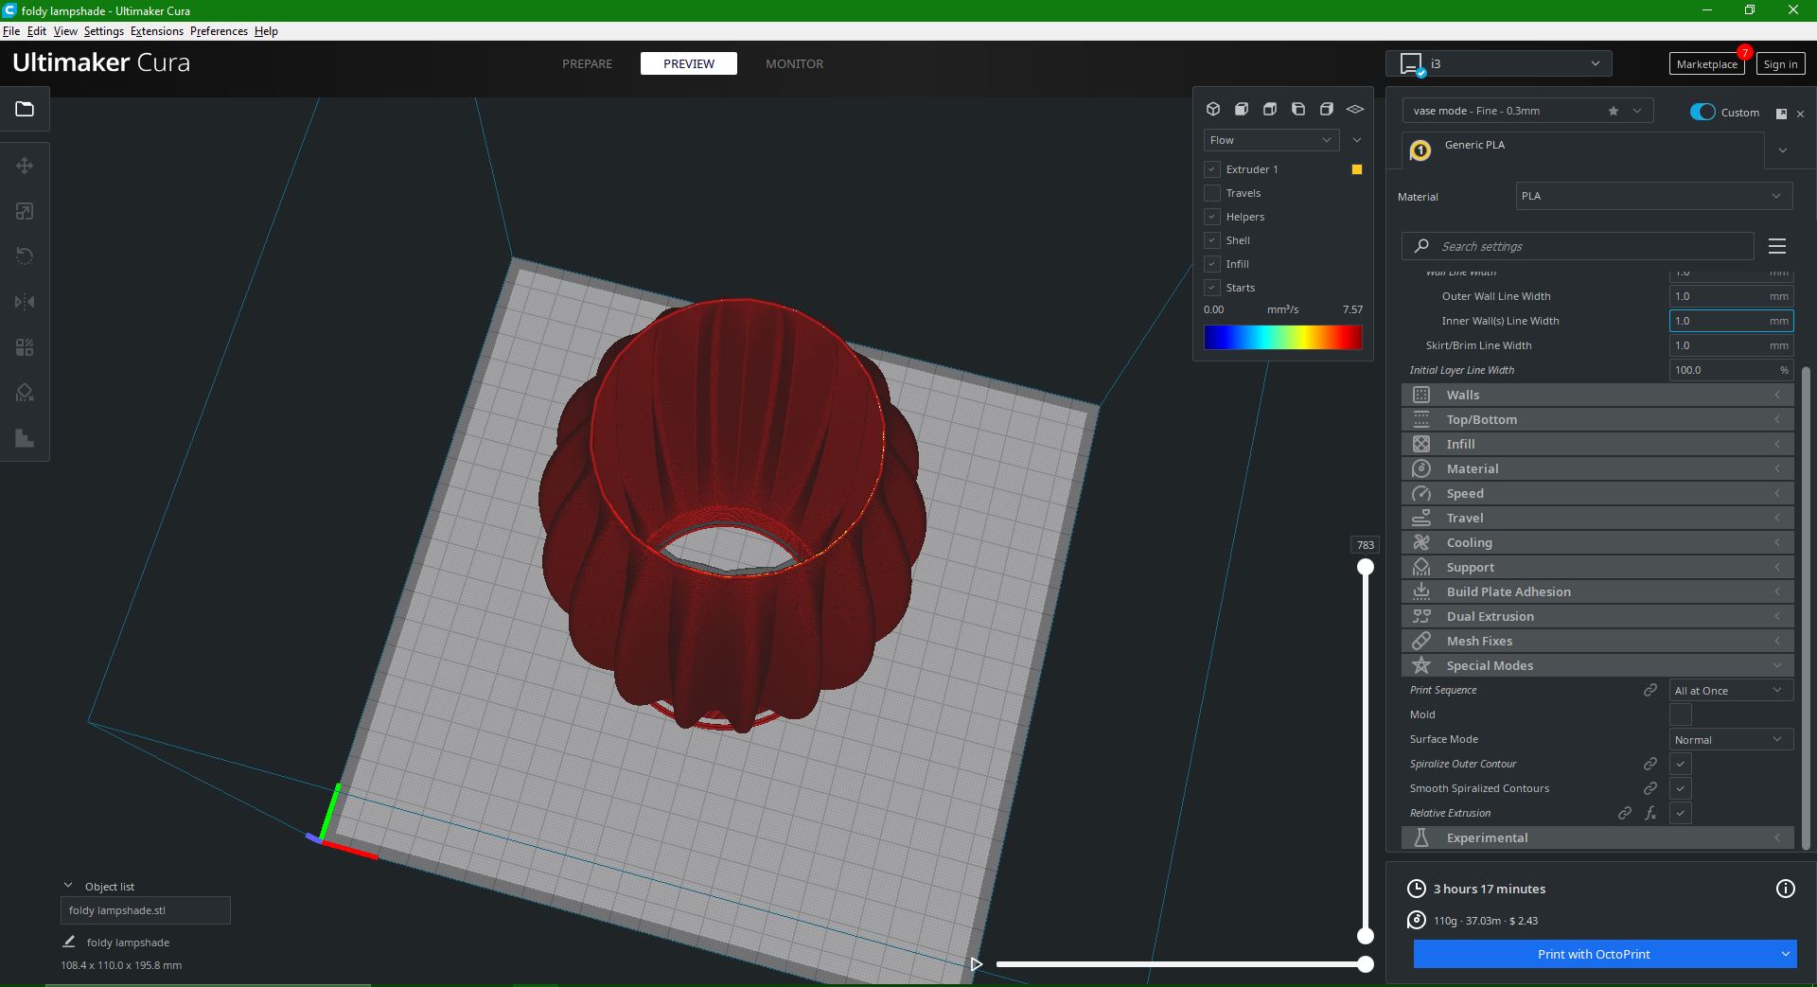Click the fx formula icon by Relative Extrusion

pos(1650,813)
